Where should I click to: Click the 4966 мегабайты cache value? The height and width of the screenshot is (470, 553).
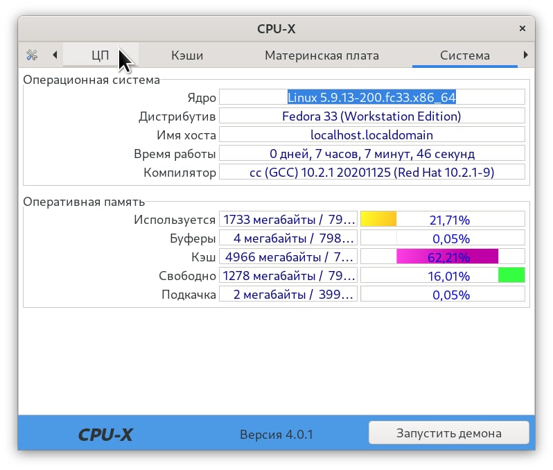[x=288, y=256]
